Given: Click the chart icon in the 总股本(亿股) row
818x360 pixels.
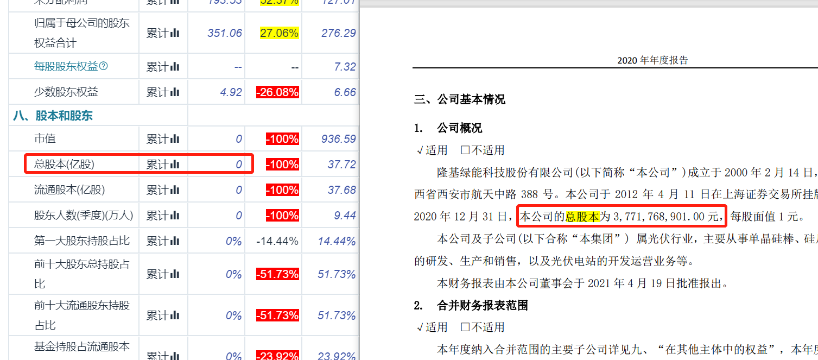Looking at the screenshot, I should coord(175,165).
